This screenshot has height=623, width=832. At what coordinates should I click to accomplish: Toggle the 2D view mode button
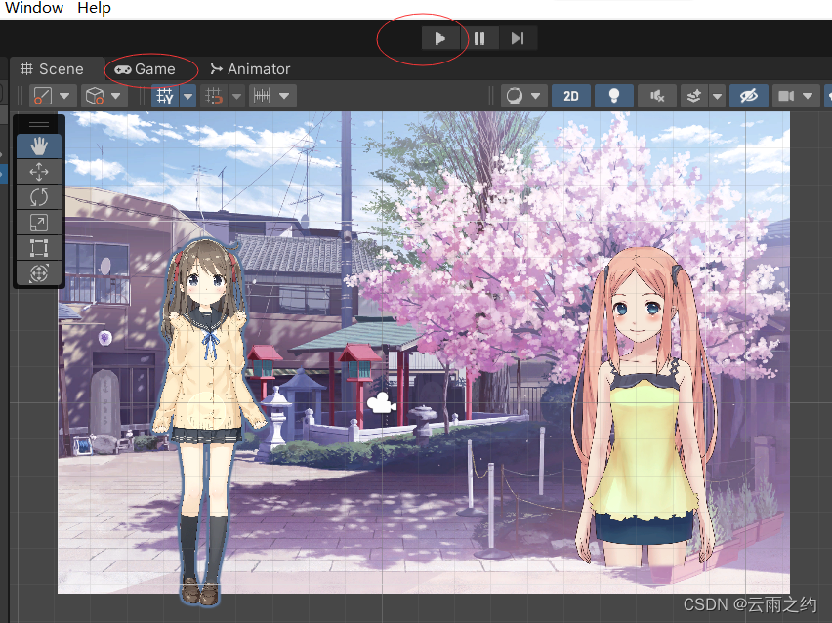click(571, 96)
